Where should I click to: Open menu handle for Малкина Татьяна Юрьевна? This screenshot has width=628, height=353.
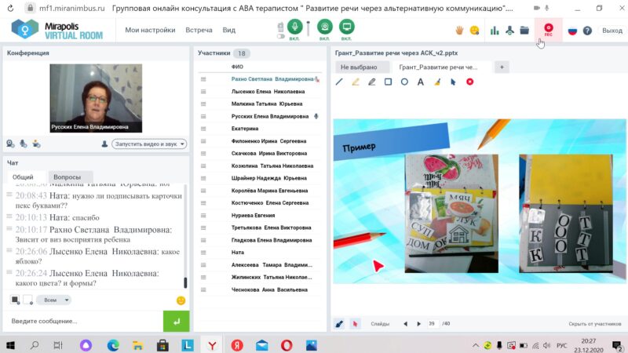pyautogui.click(x=203, y=104)
